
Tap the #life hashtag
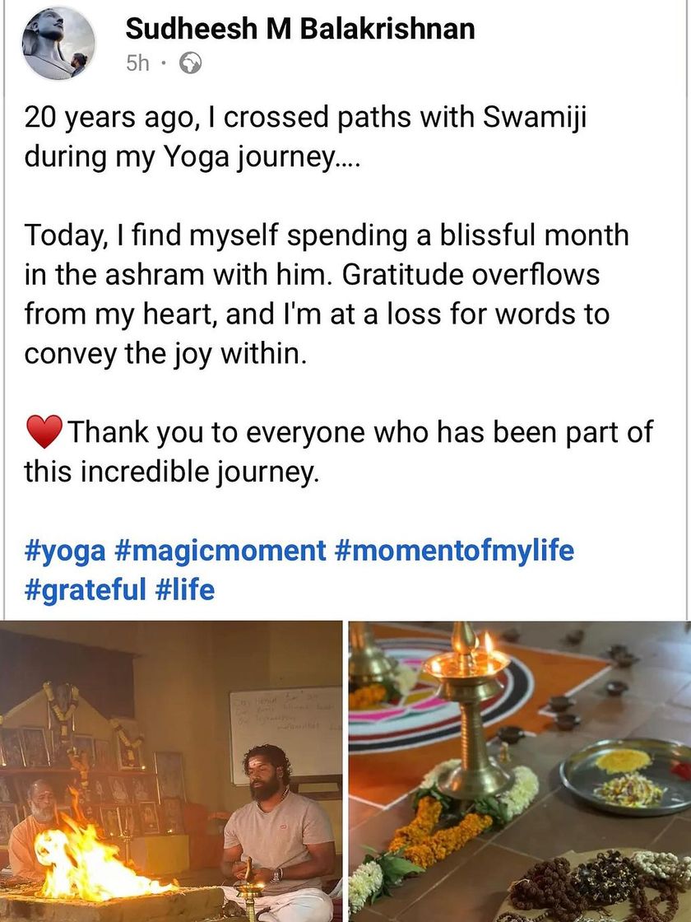[184, 589]
